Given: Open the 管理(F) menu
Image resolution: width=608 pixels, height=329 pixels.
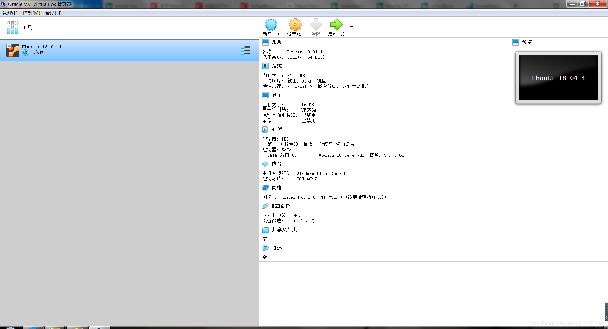Looking at the screenshot, I should click(x=10, y=13).
